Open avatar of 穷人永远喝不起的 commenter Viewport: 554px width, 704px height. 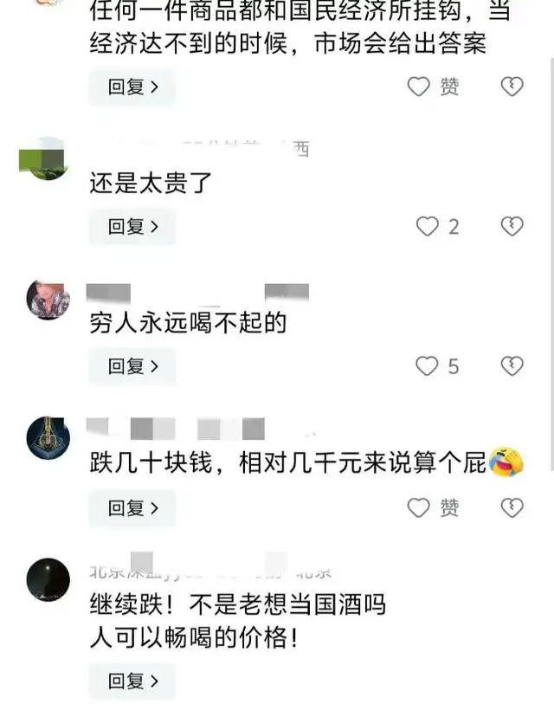click(48, 300)
